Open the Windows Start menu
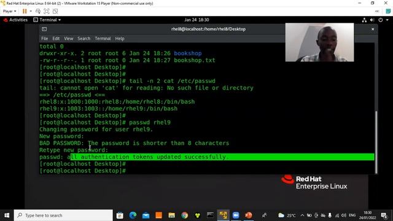The height and width of the screenshot is (221, 393). (x=7, y=215)
